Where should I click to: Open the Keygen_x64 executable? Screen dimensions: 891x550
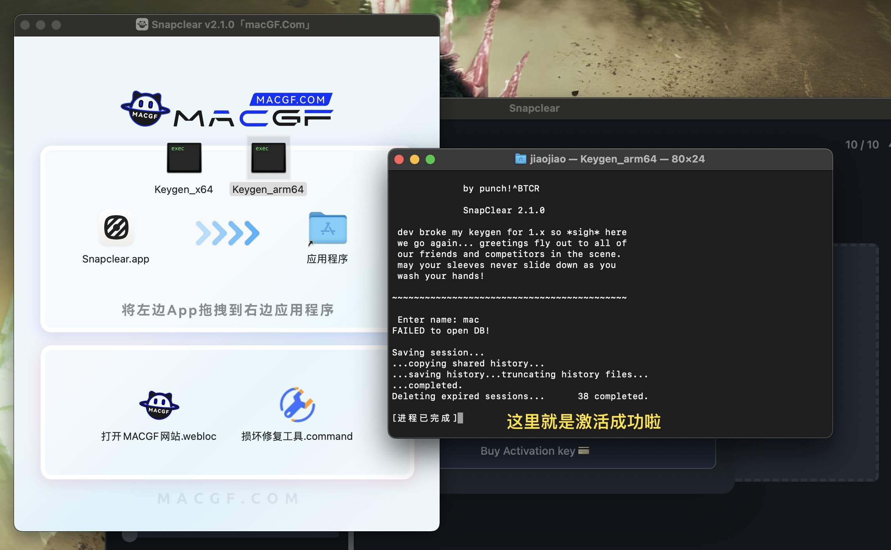click(184, 158)
